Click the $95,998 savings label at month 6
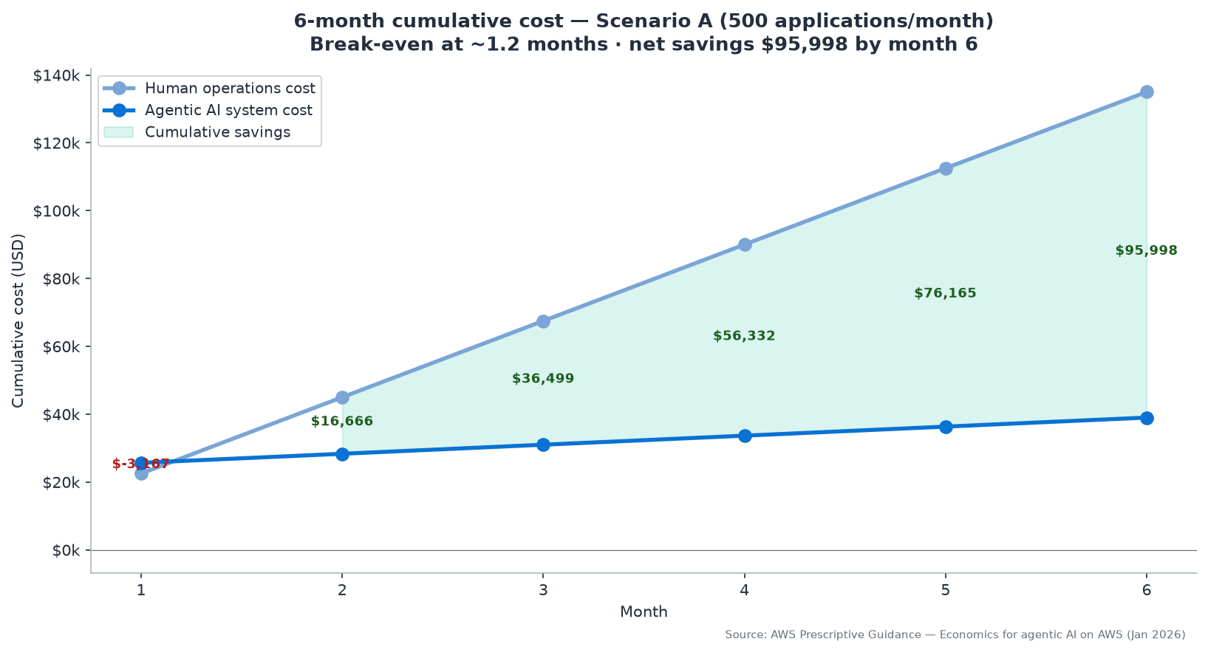The width and height of the screenshot is (1208, 652). click(1146, 250)
